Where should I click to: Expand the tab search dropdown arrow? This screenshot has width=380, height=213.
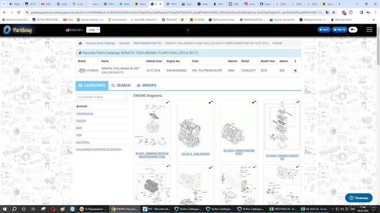[x=3, y=4]
